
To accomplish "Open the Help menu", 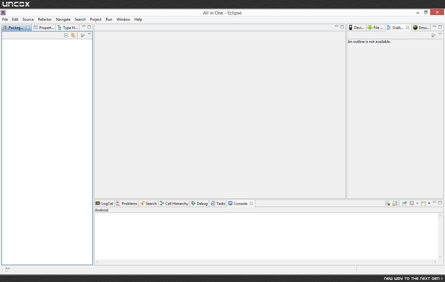I will 138,19.
